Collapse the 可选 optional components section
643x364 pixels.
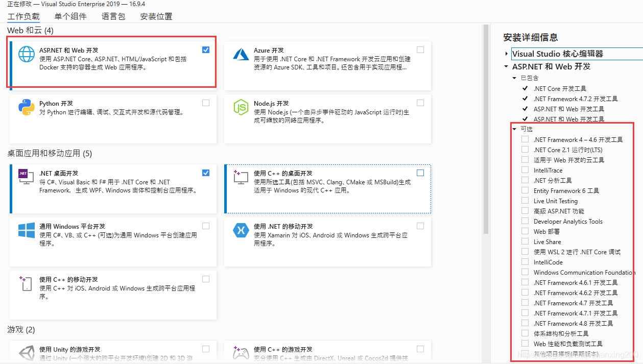coord(515,129)
